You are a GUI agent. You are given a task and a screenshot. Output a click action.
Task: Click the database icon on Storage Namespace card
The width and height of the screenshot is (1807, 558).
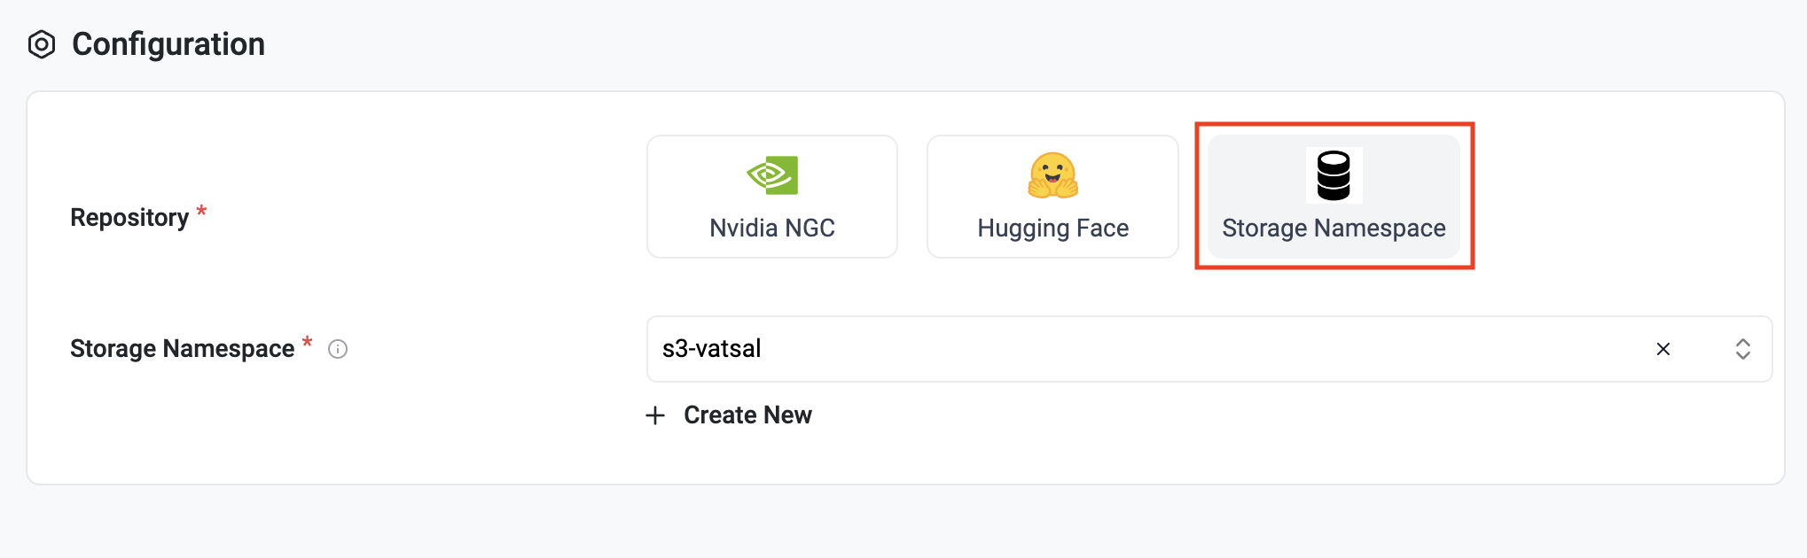pos(1333,176)
